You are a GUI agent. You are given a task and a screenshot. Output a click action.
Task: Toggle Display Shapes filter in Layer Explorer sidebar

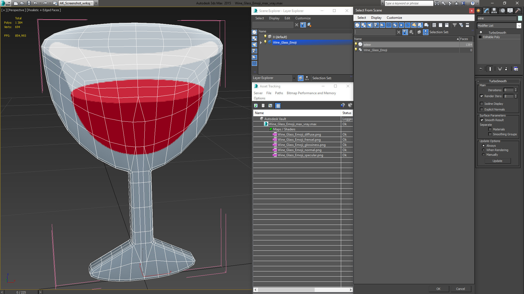click(254, 38)
